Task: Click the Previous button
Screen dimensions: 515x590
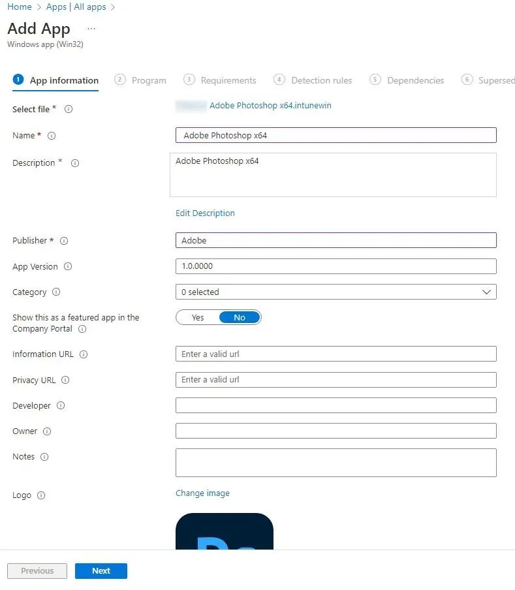Action: [37, 571]
